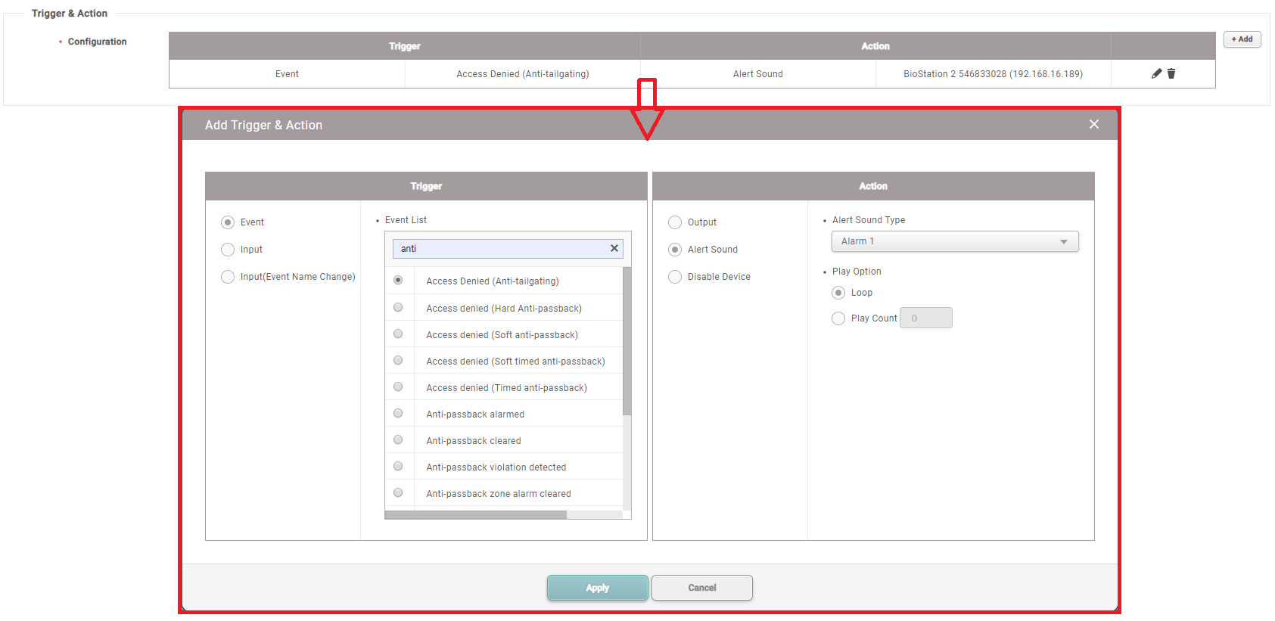Screen dimensions: 1275x621
Task: Click the Apply button
Action: click(x=597, y=588)
